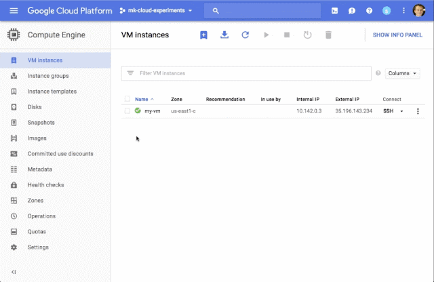Viewport: 434px width, 282px height.
Task: Click the blue billing circle icon
Action: [387, 11]
